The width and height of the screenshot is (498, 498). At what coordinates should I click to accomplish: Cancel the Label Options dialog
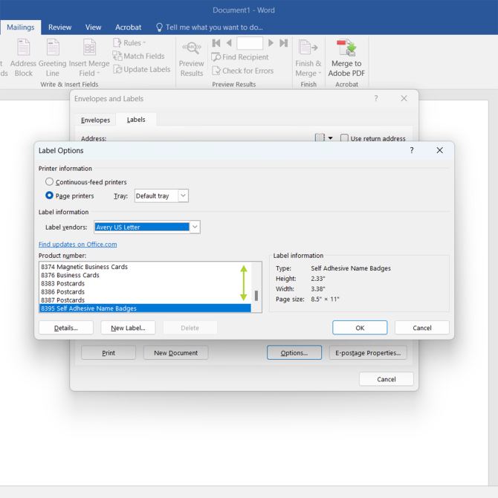tap(422, 328)
